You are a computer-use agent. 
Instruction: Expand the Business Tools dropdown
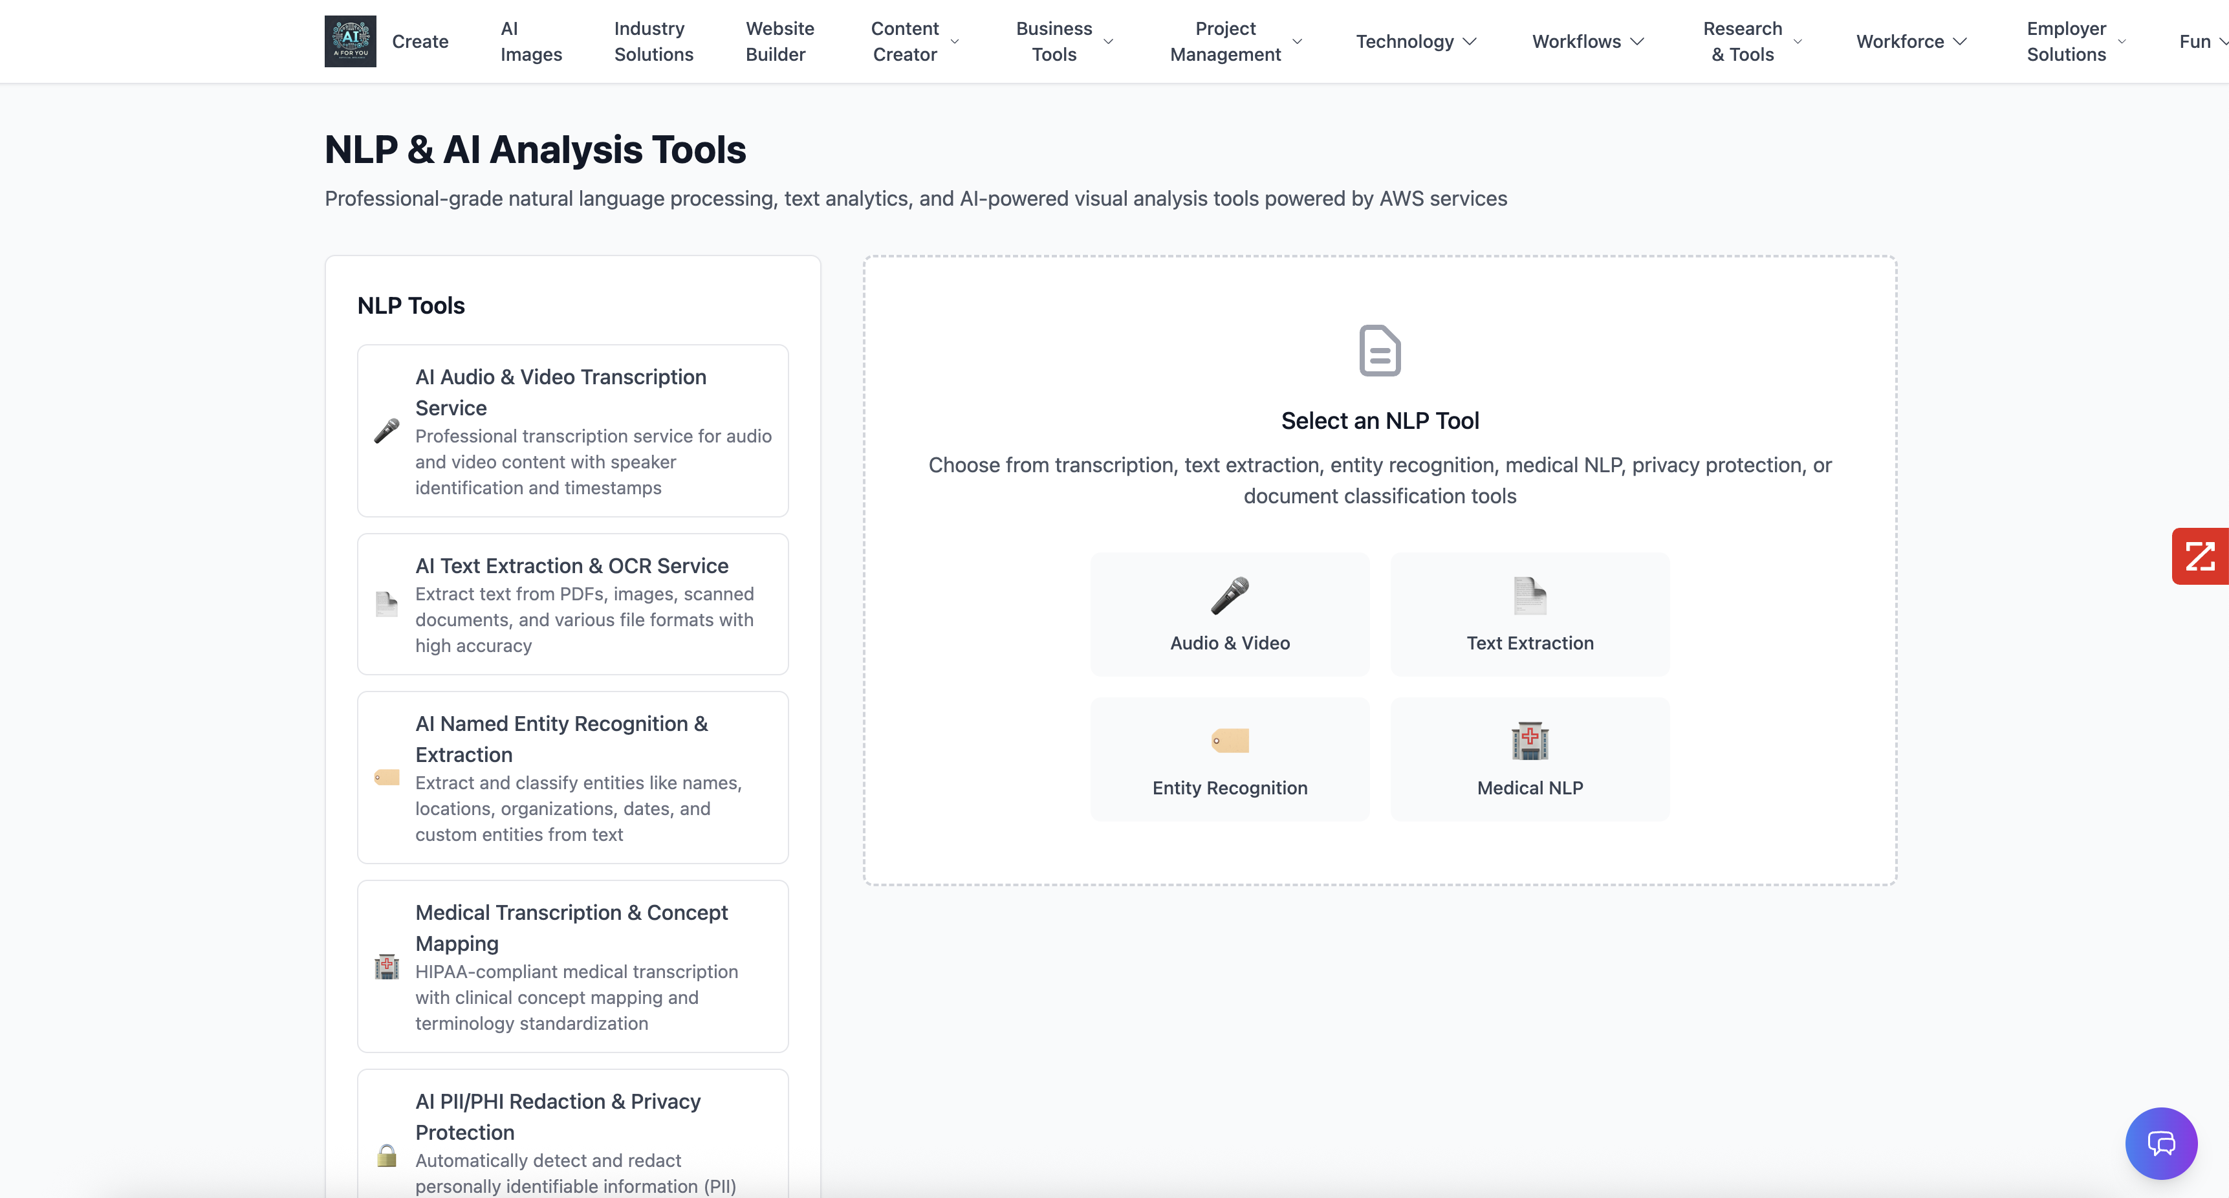[x=1063, y=41]
